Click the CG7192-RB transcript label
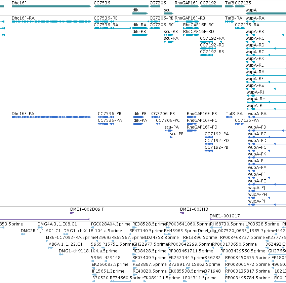The width and height of the screenshot is (286, 283). pyautogui.click(x=212, y=52)
